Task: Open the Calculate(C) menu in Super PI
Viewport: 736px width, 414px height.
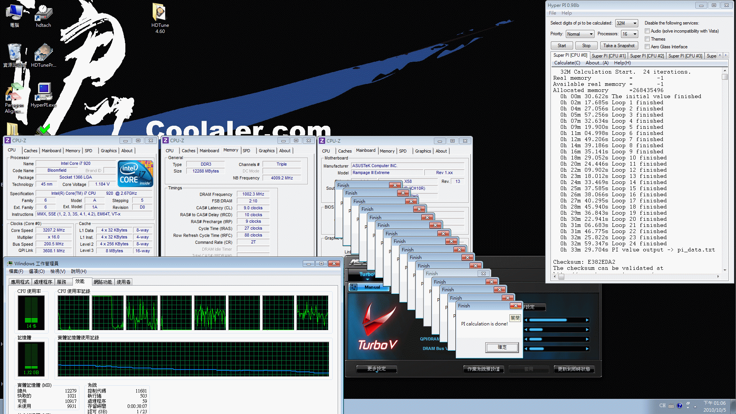Action: 567,63
